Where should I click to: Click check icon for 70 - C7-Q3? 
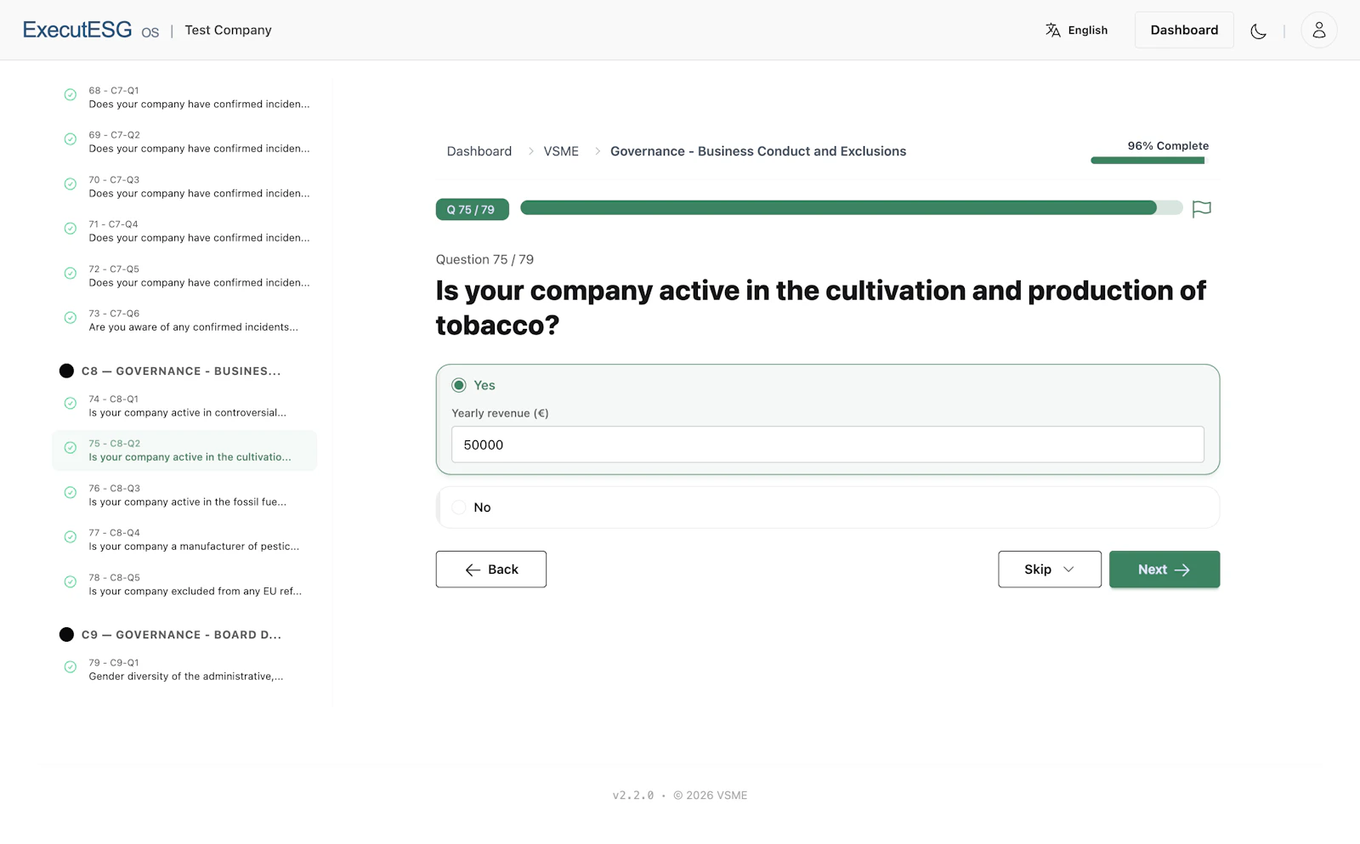point(71,184)
